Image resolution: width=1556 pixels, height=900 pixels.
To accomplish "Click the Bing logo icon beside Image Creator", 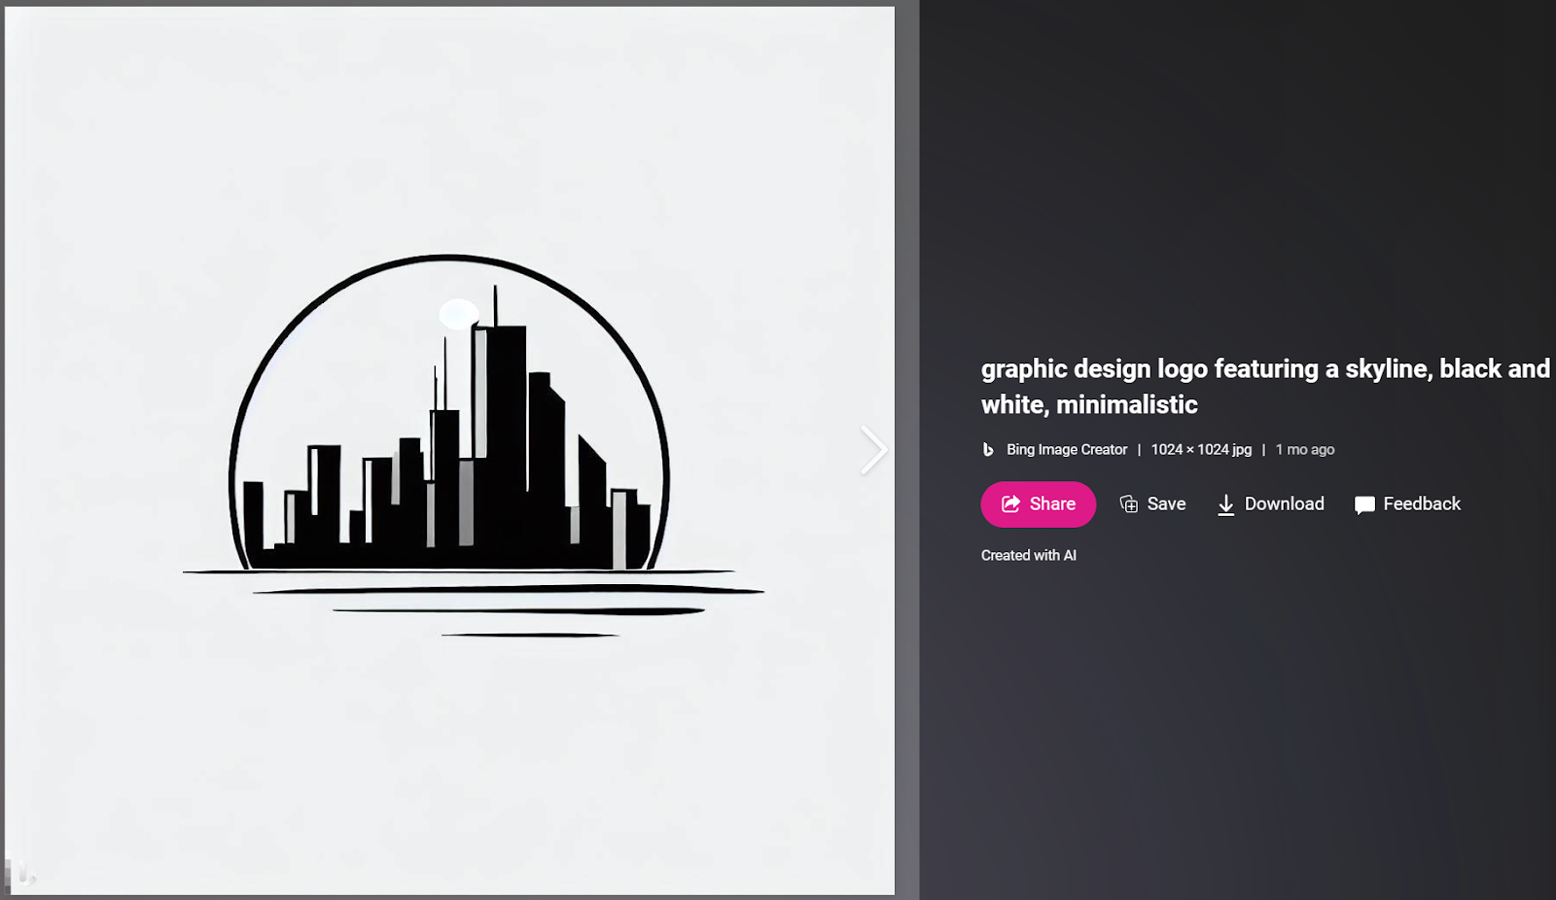I will coord(988,450).
